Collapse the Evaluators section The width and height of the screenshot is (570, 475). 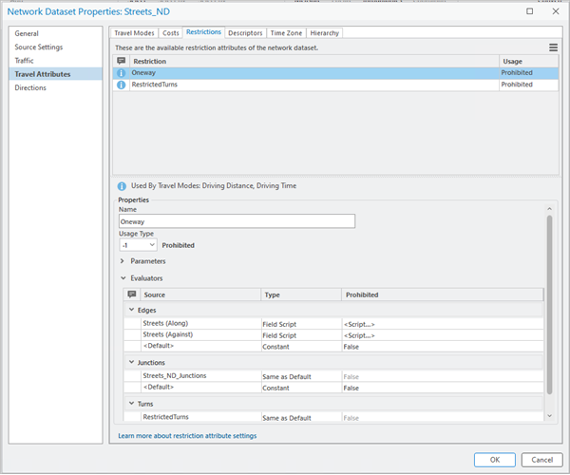123,278
